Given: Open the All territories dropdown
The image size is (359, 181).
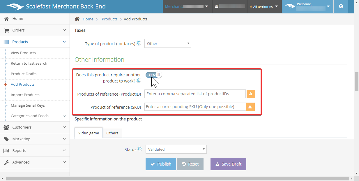Looking at the screenshot, I should click(x=264, y=7).
